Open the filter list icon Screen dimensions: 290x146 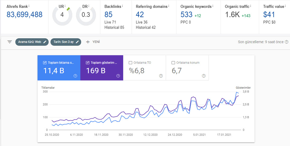10,42
